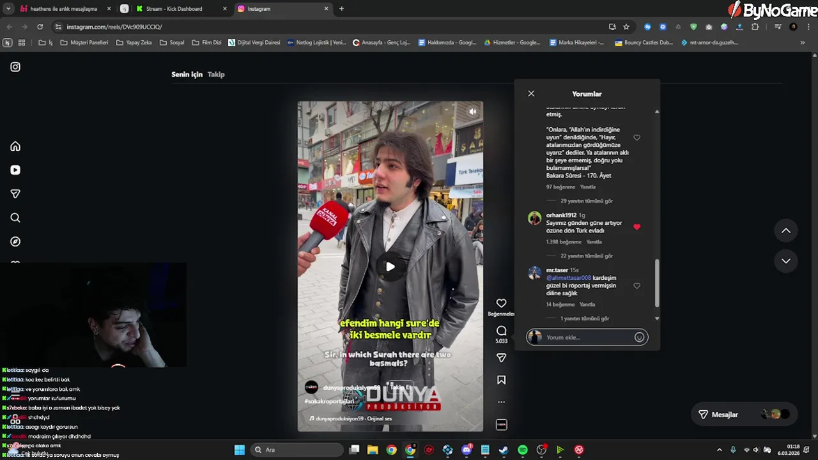Click the Instagram logo in sidebar

tap(15, 66)
